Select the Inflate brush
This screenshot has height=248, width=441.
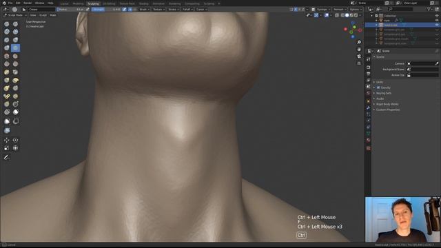15,40
